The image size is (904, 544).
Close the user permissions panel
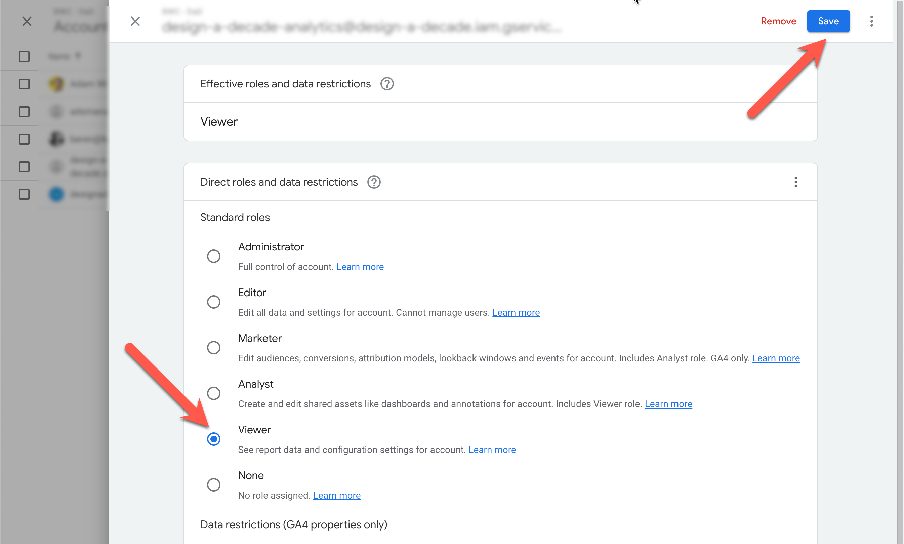click(x=135, y=21)
